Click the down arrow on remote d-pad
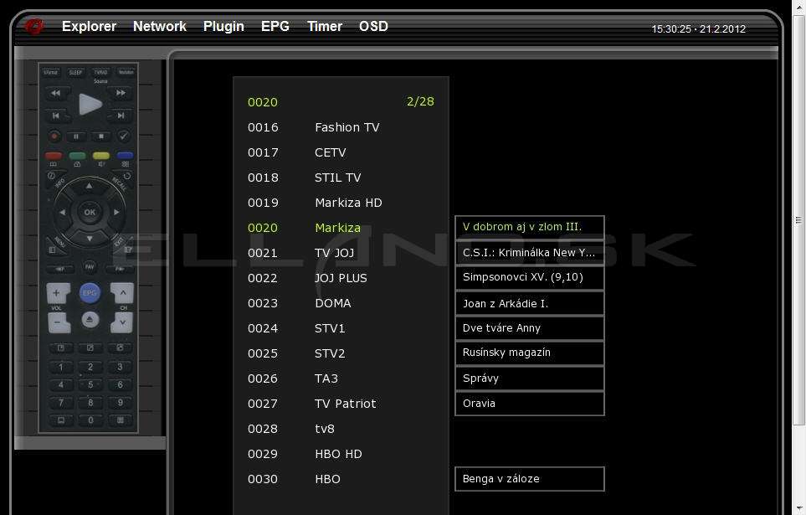 point(90,239)
